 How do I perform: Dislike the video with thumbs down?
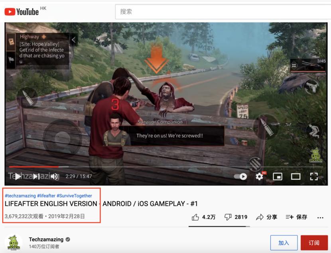pos(236,217)
